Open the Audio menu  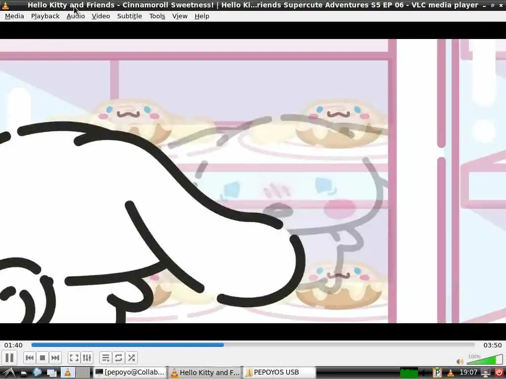point(76,16)
